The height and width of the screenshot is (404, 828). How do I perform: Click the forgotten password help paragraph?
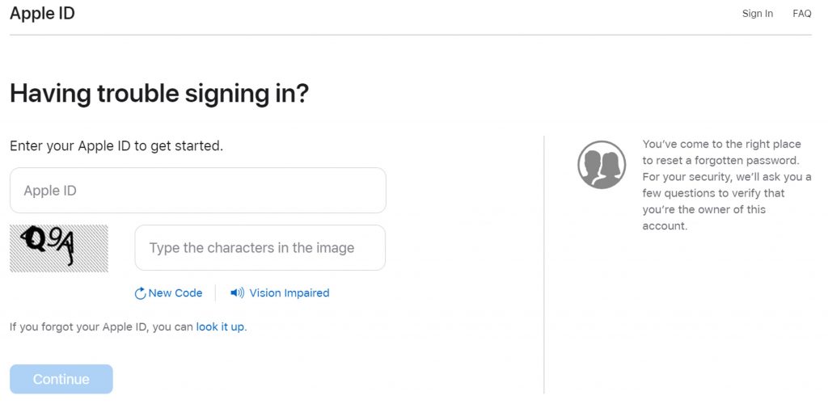726,185
